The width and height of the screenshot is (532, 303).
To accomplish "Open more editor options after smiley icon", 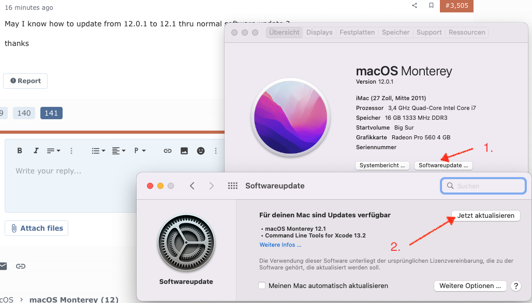I will click(x=216, y=151).
